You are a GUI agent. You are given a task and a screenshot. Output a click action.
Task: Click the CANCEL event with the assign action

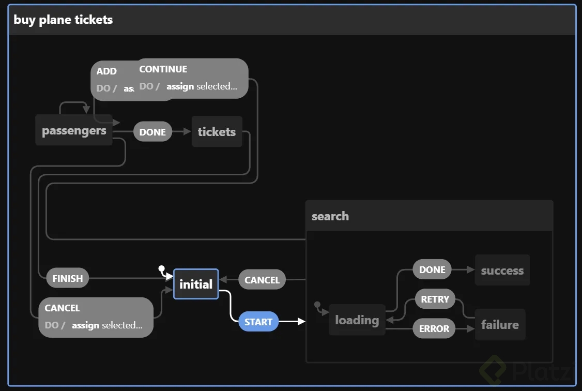[x=63, y=308]
